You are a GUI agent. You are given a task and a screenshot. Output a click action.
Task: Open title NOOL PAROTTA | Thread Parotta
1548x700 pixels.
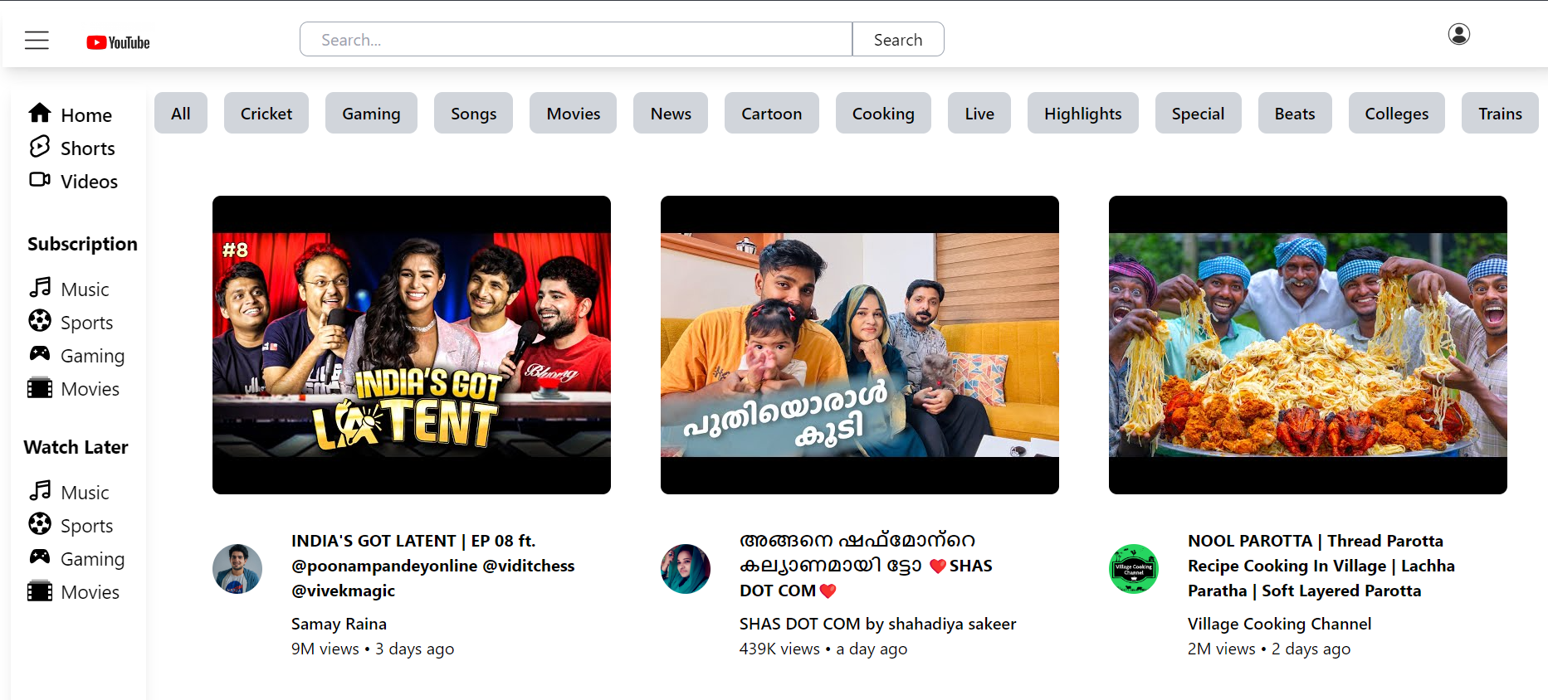1321,566
